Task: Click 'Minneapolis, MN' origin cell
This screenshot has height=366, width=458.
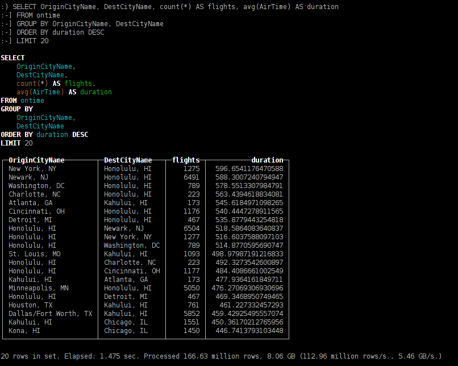Action: (x=39, y=288)
